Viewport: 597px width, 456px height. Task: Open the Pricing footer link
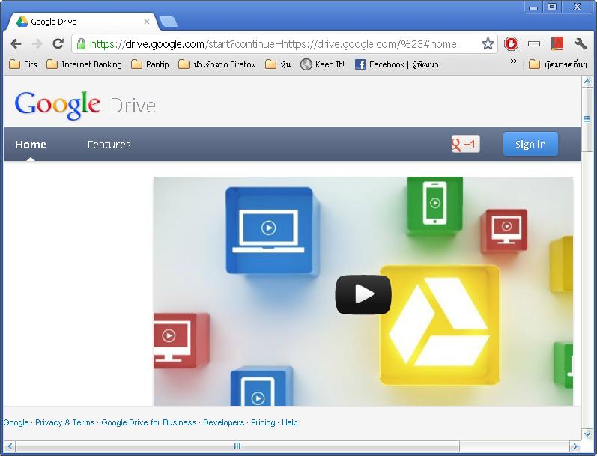pyautogui.click(x=263, y=422)
